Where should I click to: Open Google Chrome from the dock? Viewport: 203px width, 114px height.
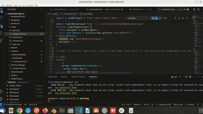tap(19, 111)
